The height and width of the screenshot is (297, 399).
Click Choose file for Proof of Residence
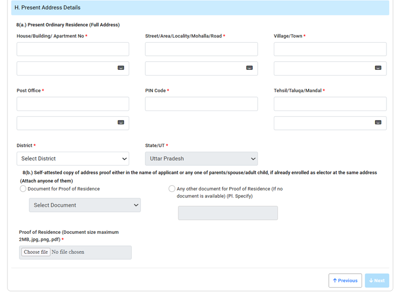coord(36,252)
